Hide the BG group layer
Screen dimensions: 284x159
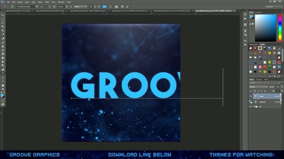[251, 106]
